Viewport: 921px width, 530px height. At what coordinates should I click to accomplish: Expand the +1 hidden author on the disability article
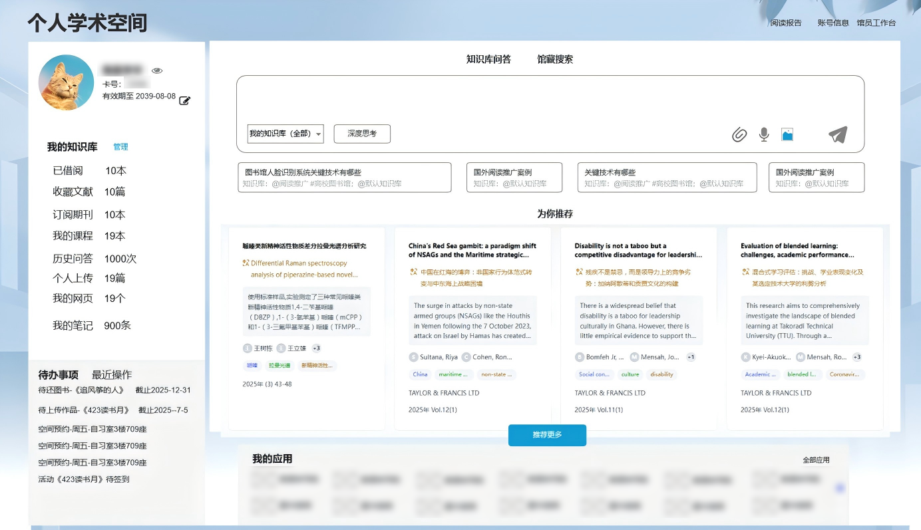click(692, 356)
